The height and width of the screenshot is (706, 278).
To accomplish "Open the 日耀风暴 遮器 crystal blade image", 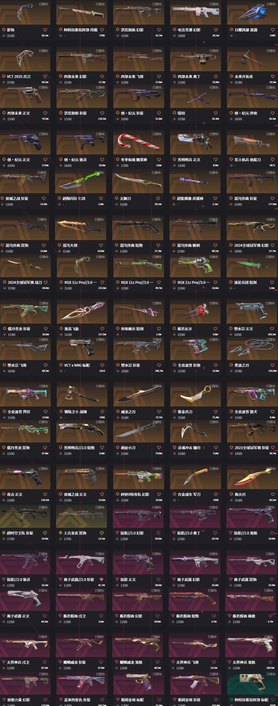I will [x=252, y=12].
